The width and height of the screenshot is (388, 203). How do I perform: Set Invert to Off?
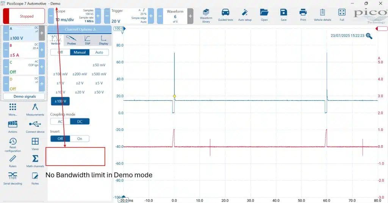click(60, 139)
